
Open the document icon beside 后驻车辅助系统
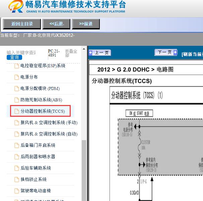tap(16, 168)
